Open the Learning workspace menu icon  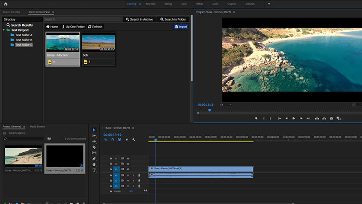(140, 3)
